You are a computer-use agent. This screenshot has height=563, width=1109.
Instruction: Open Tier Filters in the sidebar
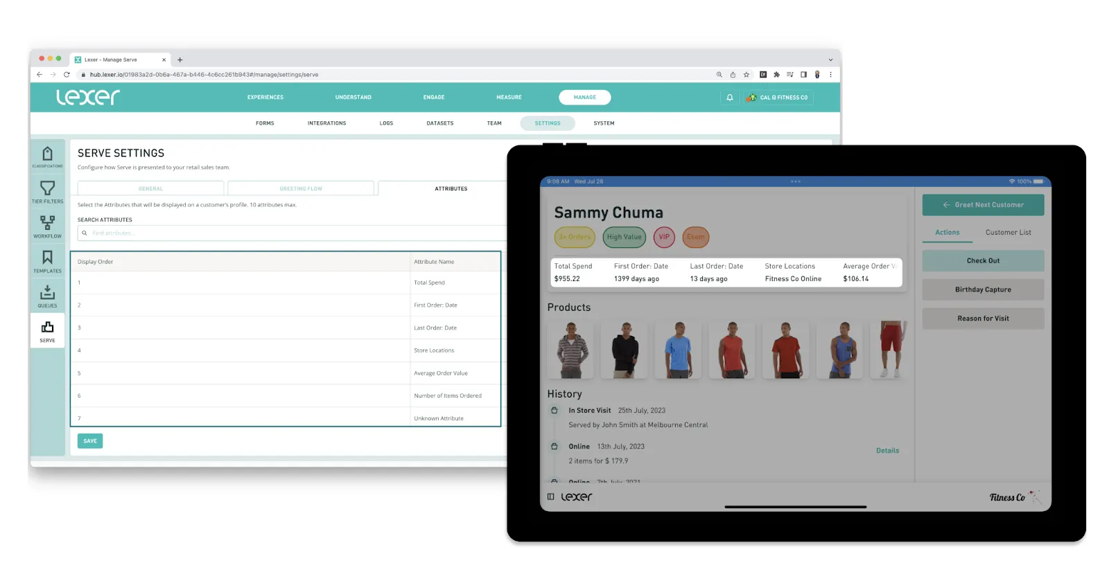(47, 192)
